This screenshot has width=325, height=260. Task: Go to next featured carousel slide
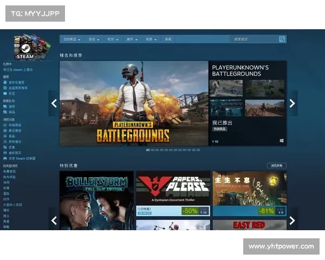click(x=292, y=103)
